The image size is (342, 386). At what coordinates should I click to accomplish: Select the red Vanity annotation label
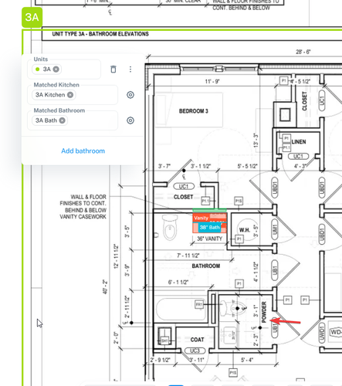click(x=201, y=218)
